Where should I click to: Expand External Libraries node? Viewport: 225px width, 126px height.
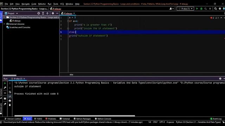[x=4, y=24]
